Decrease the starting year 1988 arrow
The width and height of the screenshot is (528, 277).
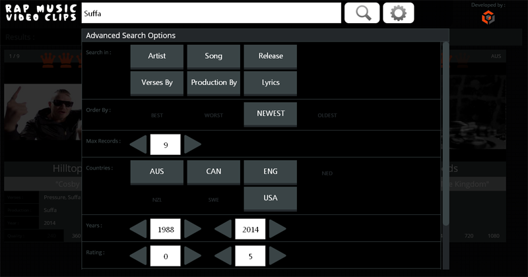pyautogui.click(x=138, y=229)
